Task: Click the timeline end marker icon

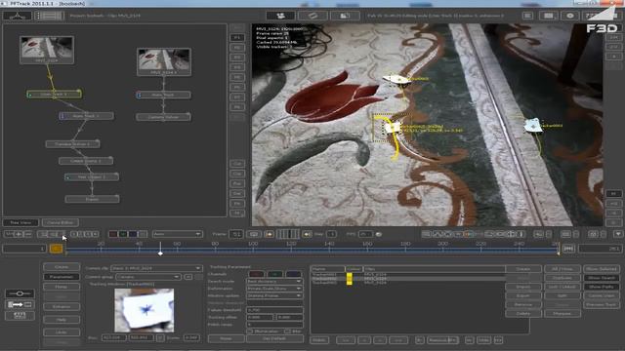Action: point(568,249)
